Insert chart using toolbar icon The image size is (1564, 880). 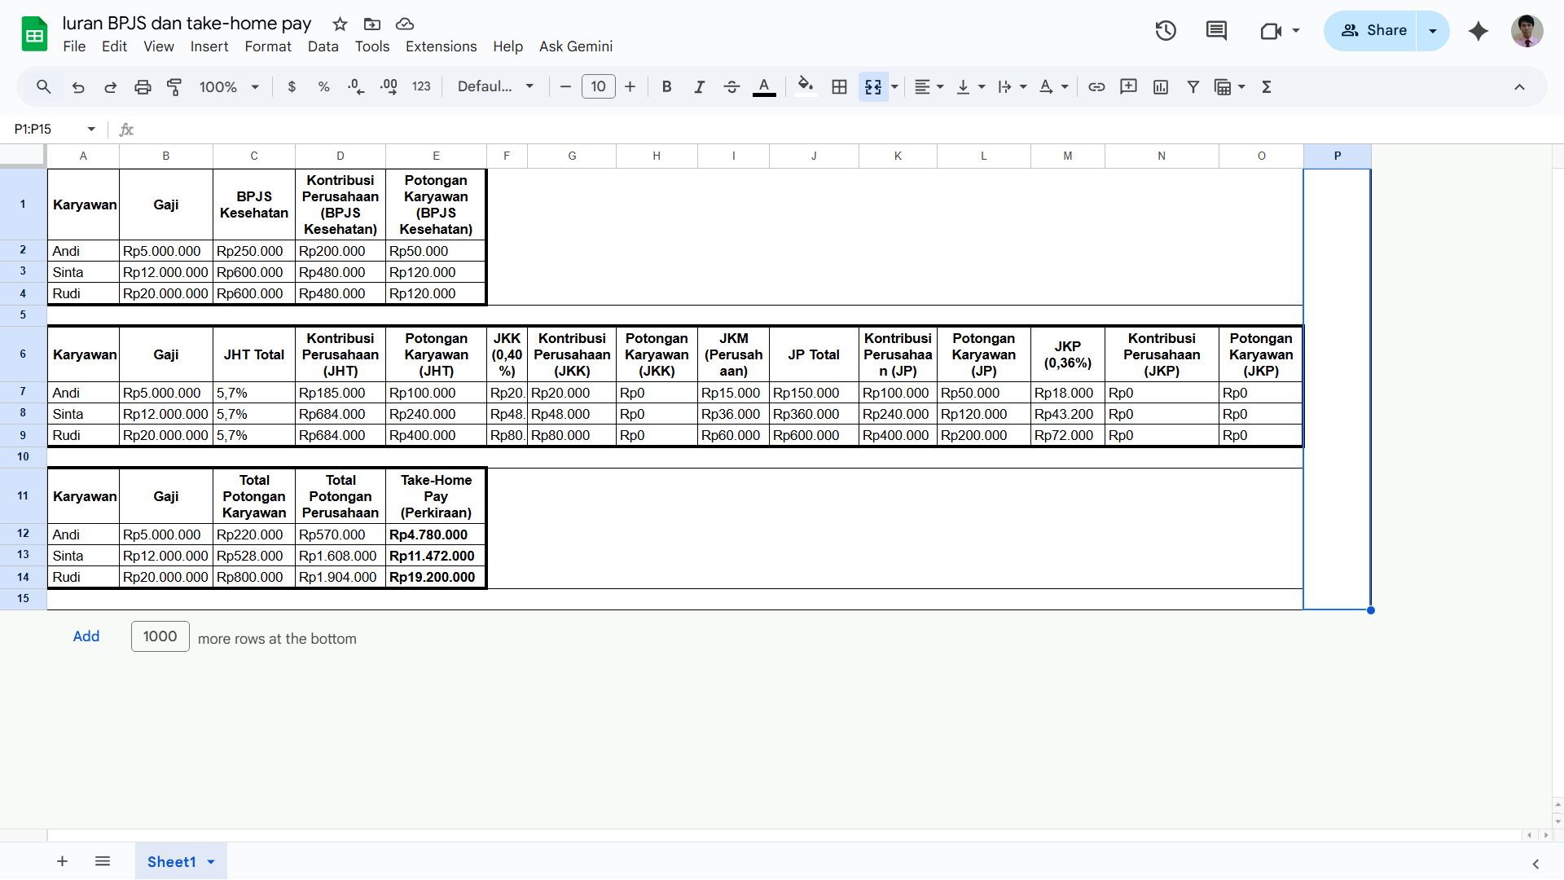tap(1161, 87)
